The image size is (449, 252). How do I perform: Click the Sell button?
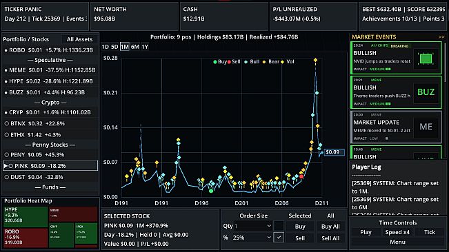(x=300, y=238)
